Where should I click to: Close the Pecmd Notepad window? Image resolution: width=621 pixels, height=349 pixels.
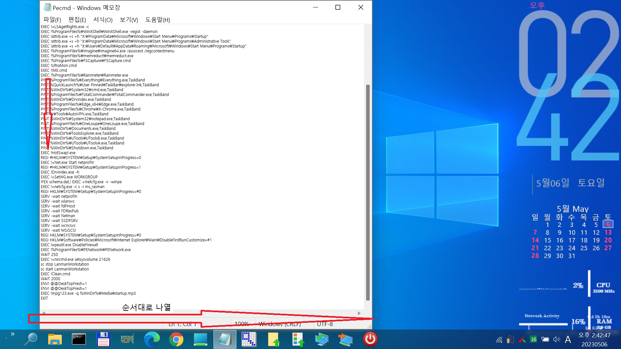point(361,7)
